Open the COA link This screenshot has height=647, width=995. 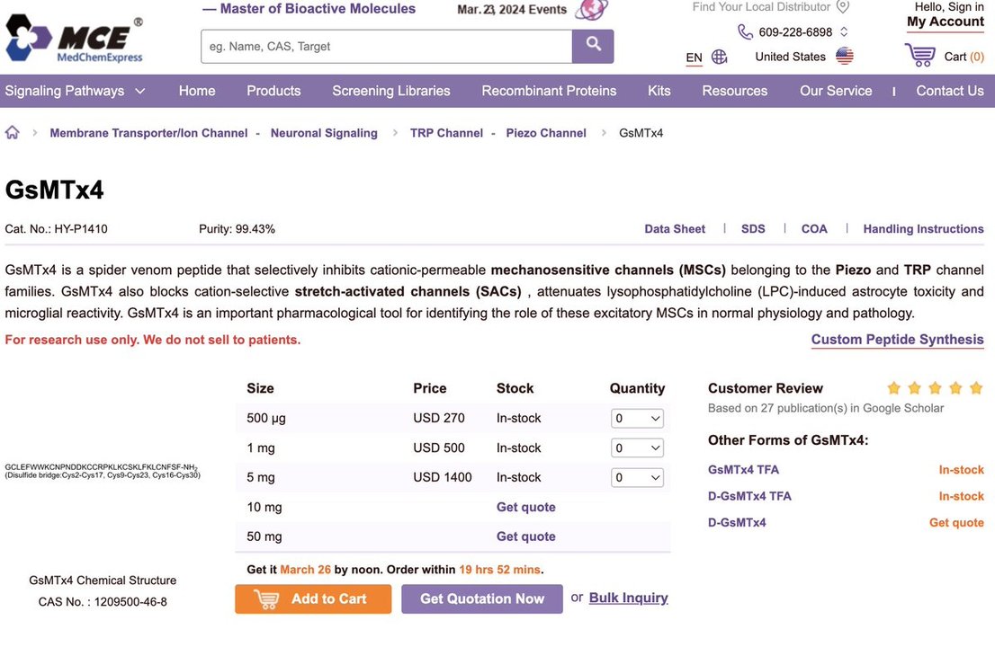814,229
